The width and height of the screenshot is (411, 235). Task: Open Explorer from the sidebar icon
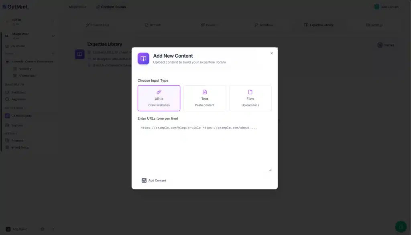(x=7, y=125)
